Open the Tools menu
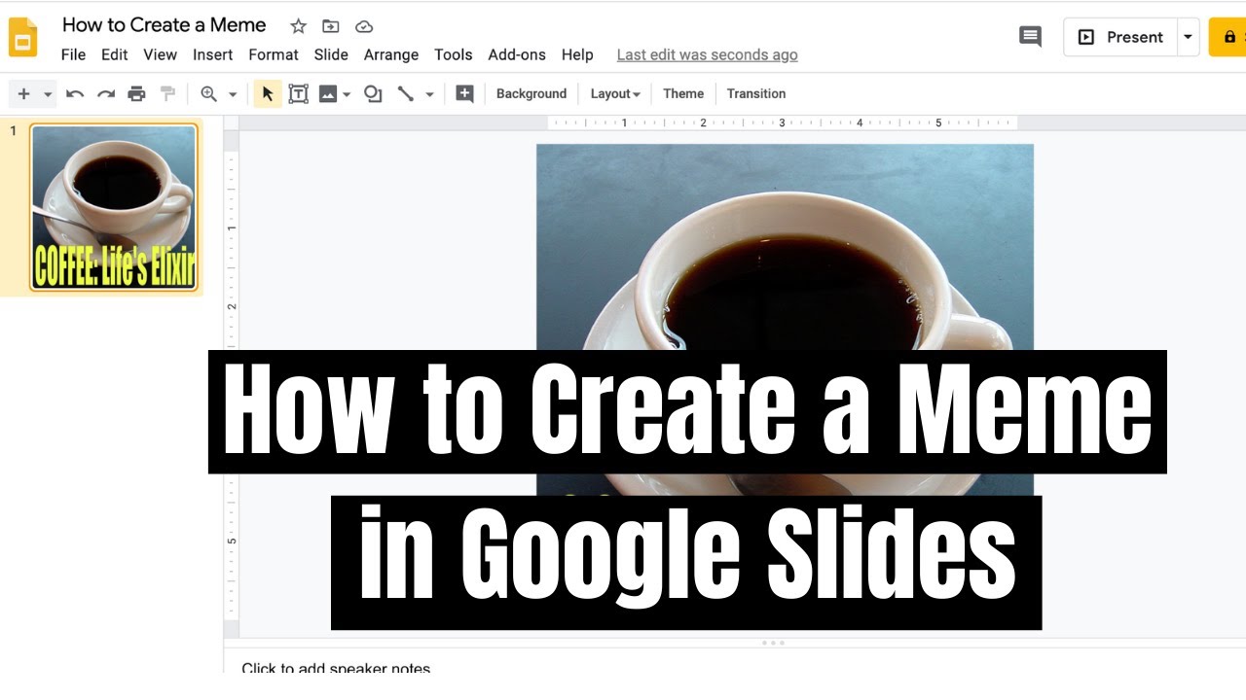This screenshot has height=700, width=1246. coord(454,54)
